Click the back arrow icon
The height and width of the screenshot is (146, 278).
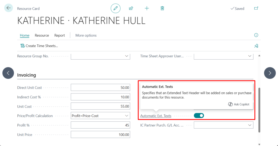click(8, 8)
